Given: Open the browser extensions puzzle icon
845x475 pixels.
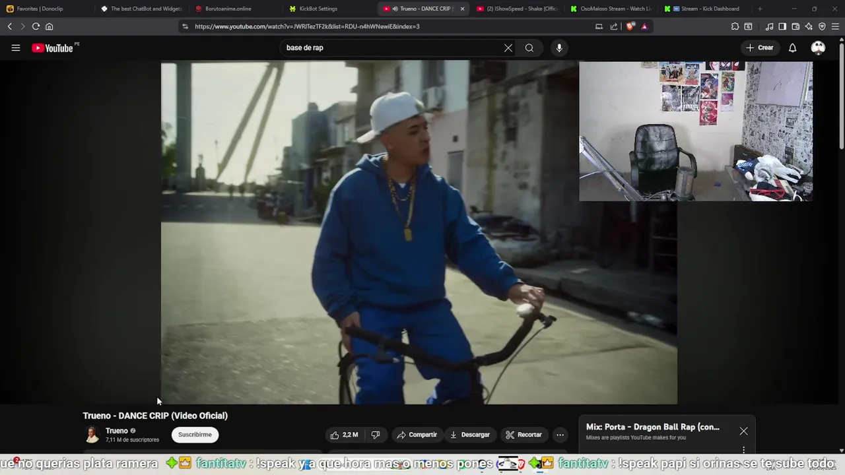Looking at the screenshot, I should click(x=735, y=26).
